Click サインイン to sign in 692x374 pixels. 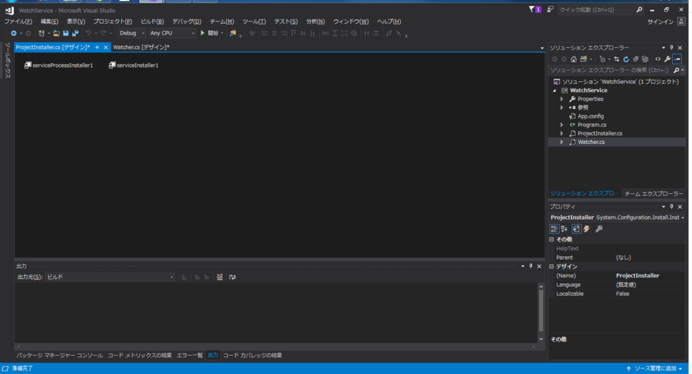tap(660, 22)
